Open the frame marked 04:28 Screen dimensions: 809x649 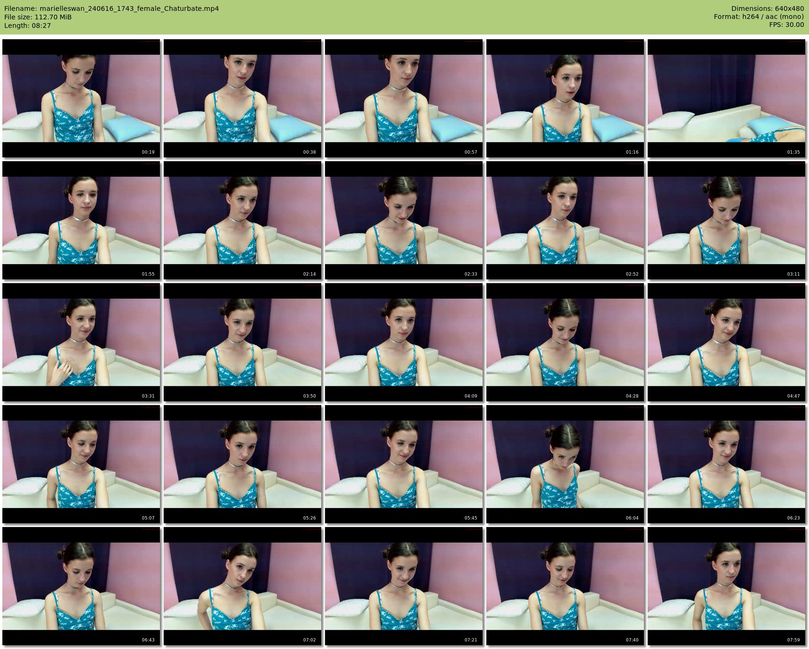[565, 342]
